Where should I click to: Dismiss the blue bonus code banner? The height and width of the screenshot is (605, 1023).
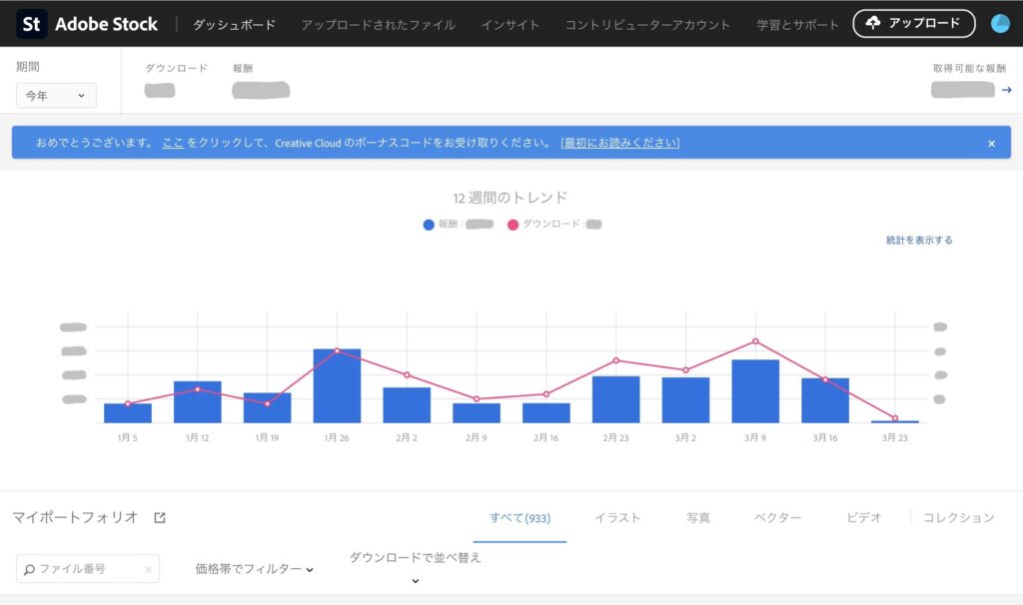[x=991, y=144]
